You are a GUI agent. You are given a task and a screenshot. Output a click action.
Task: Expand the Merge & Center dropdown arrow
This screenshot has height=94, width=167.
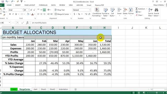71,14
